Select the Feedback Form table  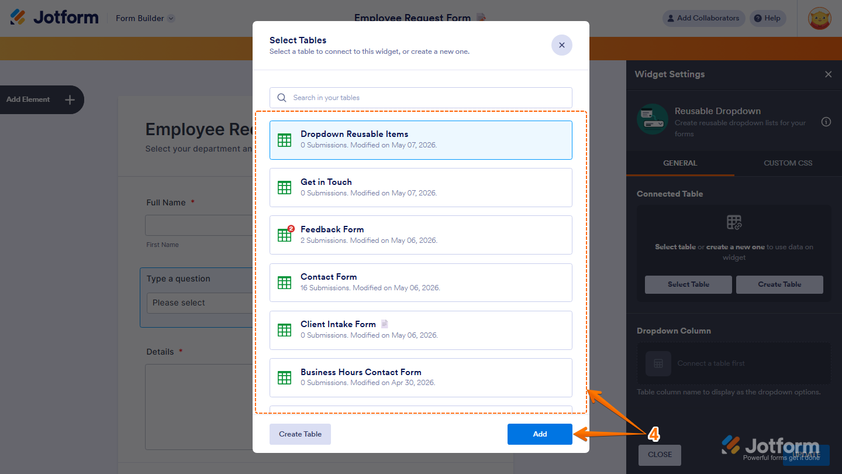tap(420, 235)
